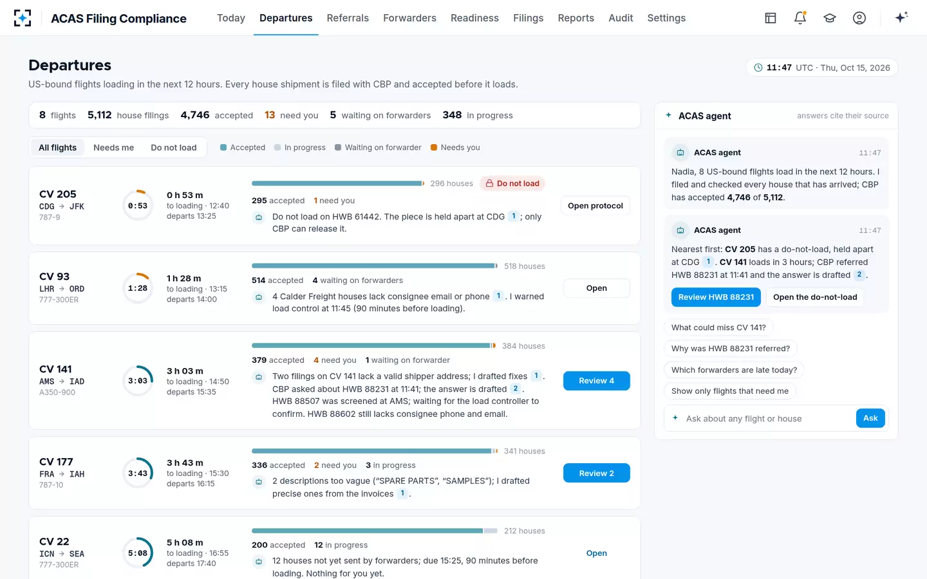Open the user account profile icon

pos(859,18)
